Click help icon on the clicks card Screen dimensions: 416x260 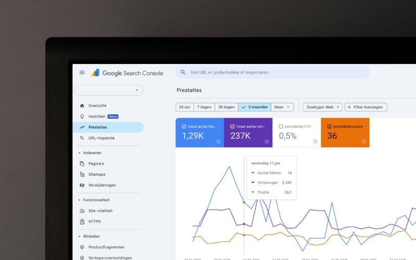(x=218, y=141)
